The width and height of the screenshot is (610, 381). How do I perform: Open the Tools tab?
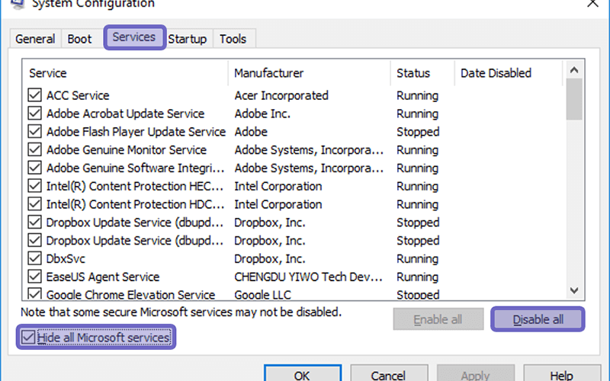pos(233,39)
